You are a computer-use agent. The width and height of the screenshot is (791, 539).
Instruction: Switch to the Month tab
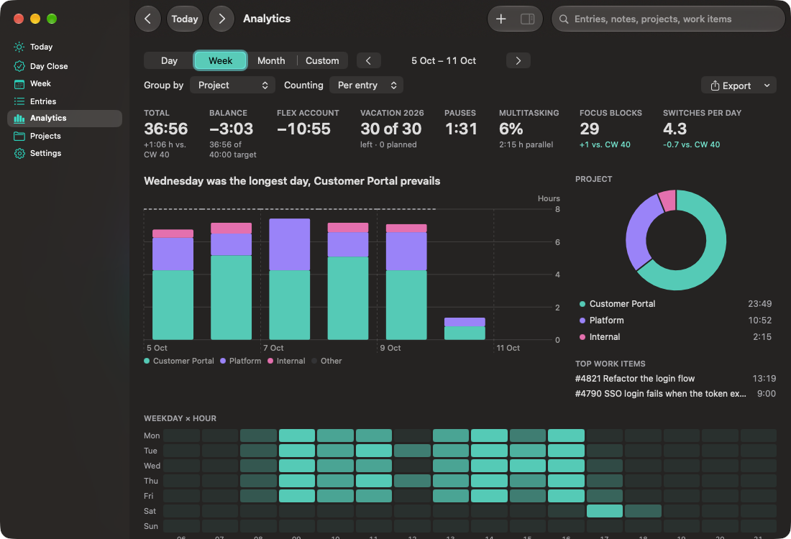(271, 60)
